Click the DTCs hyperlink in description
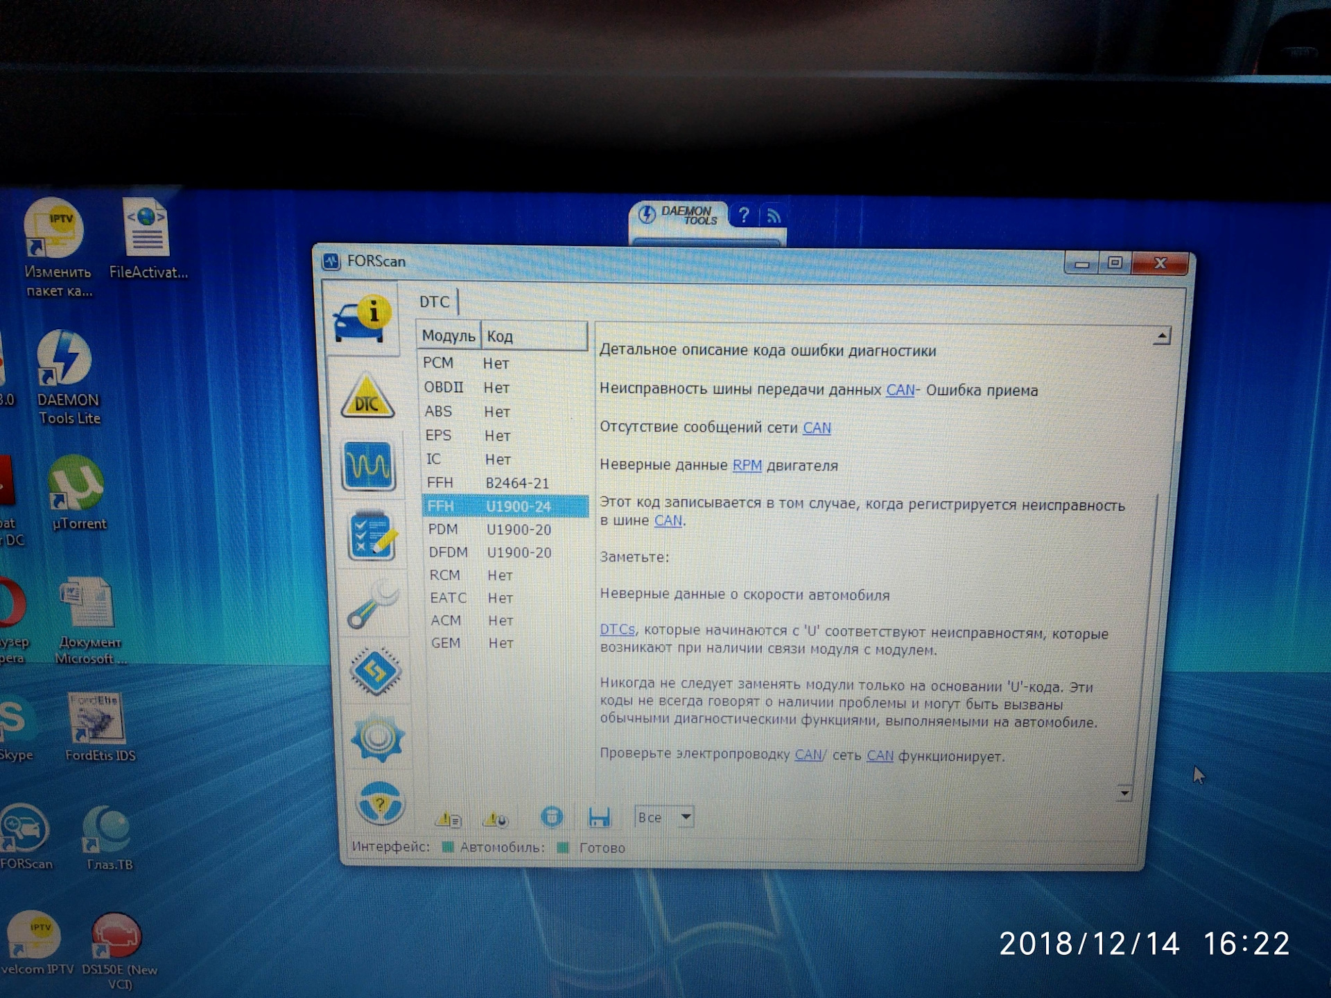The image size is (1331, 998). pyautogui.click(x=617, y=630)
